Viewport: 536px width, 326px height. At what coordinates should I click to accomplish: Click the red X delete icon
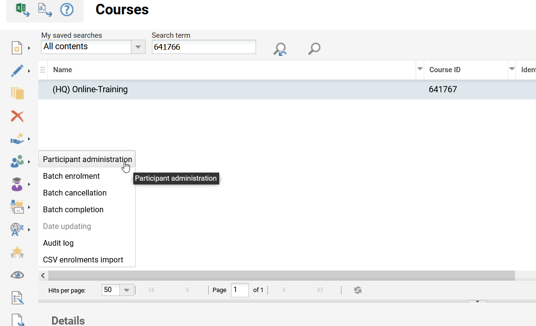point(17,116)
